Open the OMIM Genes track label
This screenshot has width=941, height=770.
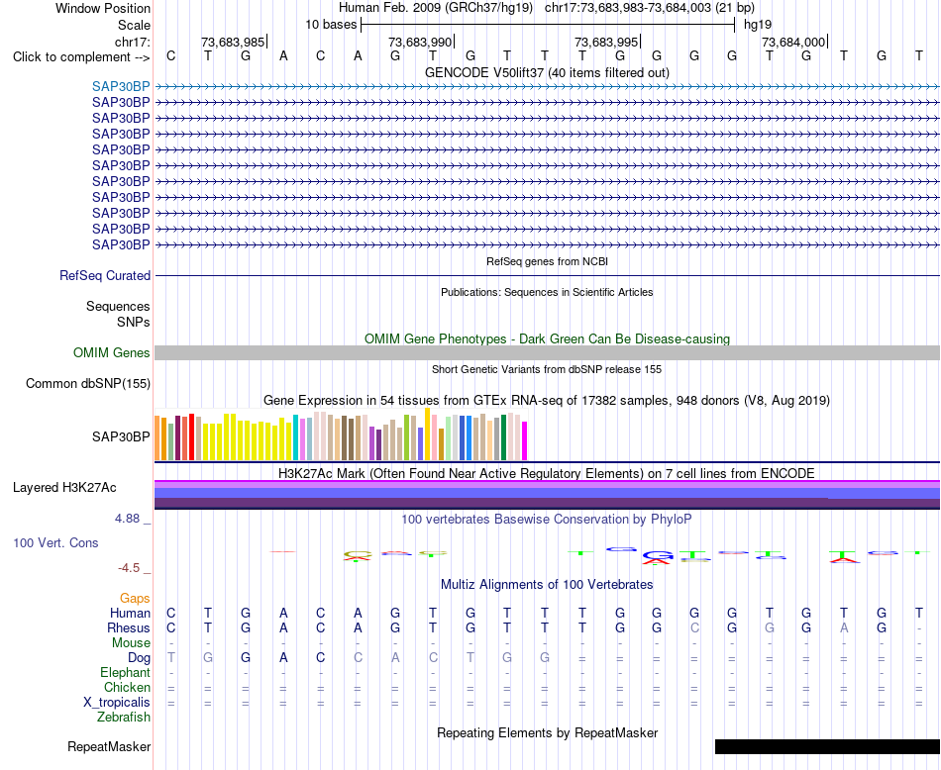112,352
